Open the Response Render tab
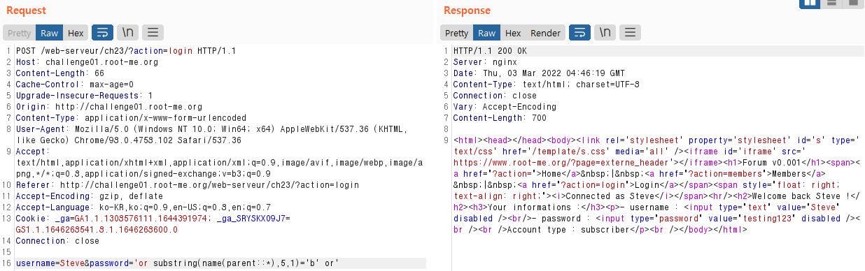865x271 pixels. [x=545, y=33]
